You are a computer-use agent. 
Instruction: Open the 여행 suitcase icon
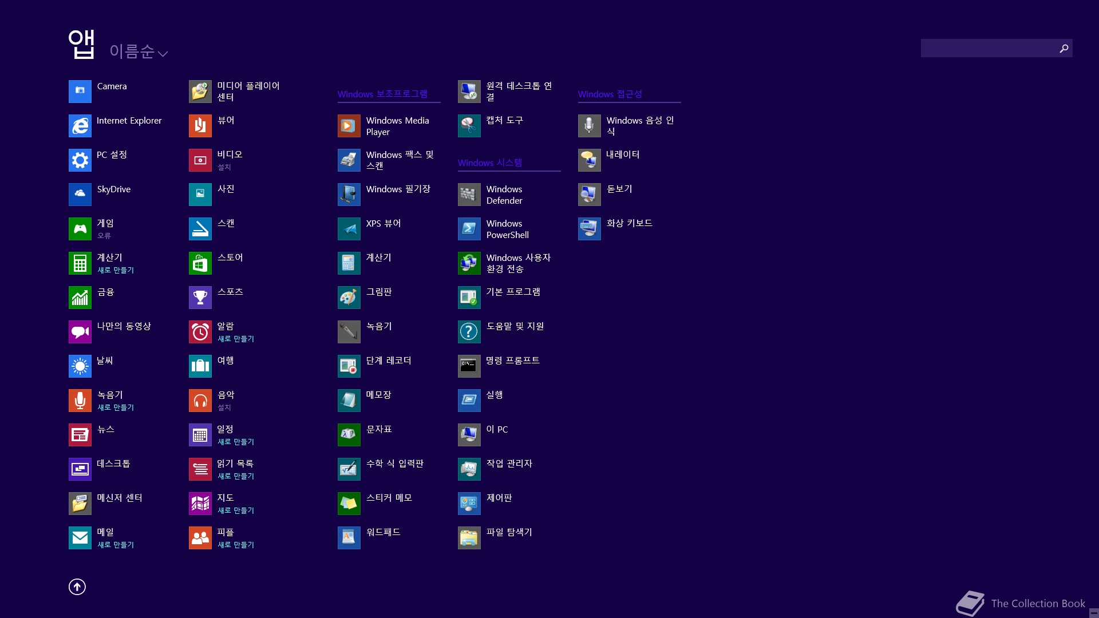point(200,366)
